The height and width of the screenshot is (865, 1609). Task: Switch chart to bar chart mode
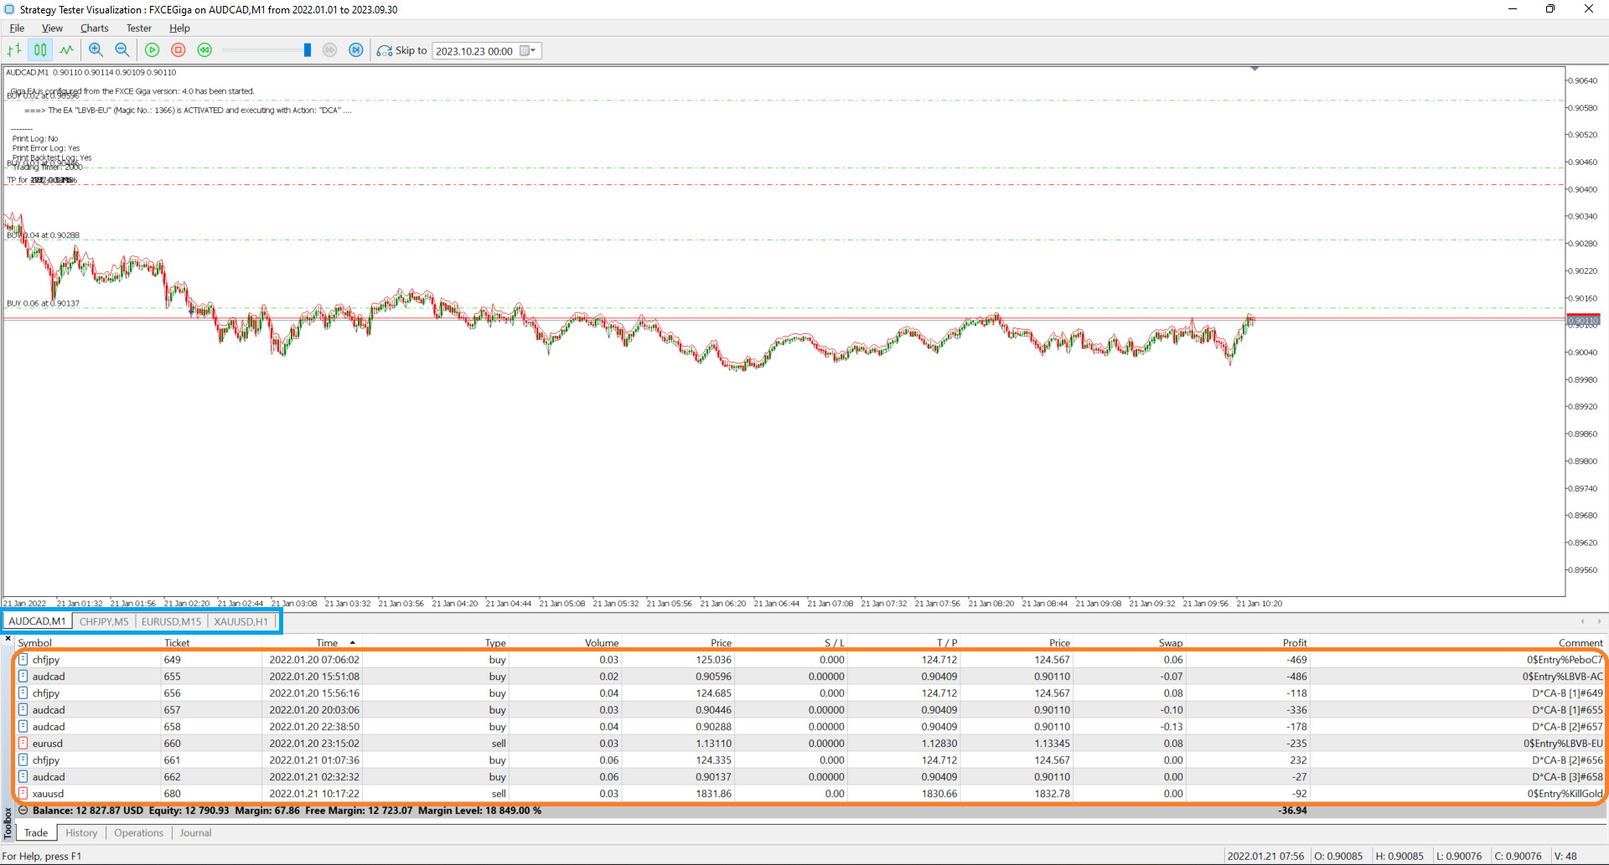pos(14,50)
